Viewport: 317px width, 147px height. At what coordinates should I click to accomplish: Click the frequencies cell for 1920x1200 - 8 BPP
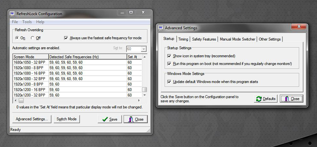88,84
